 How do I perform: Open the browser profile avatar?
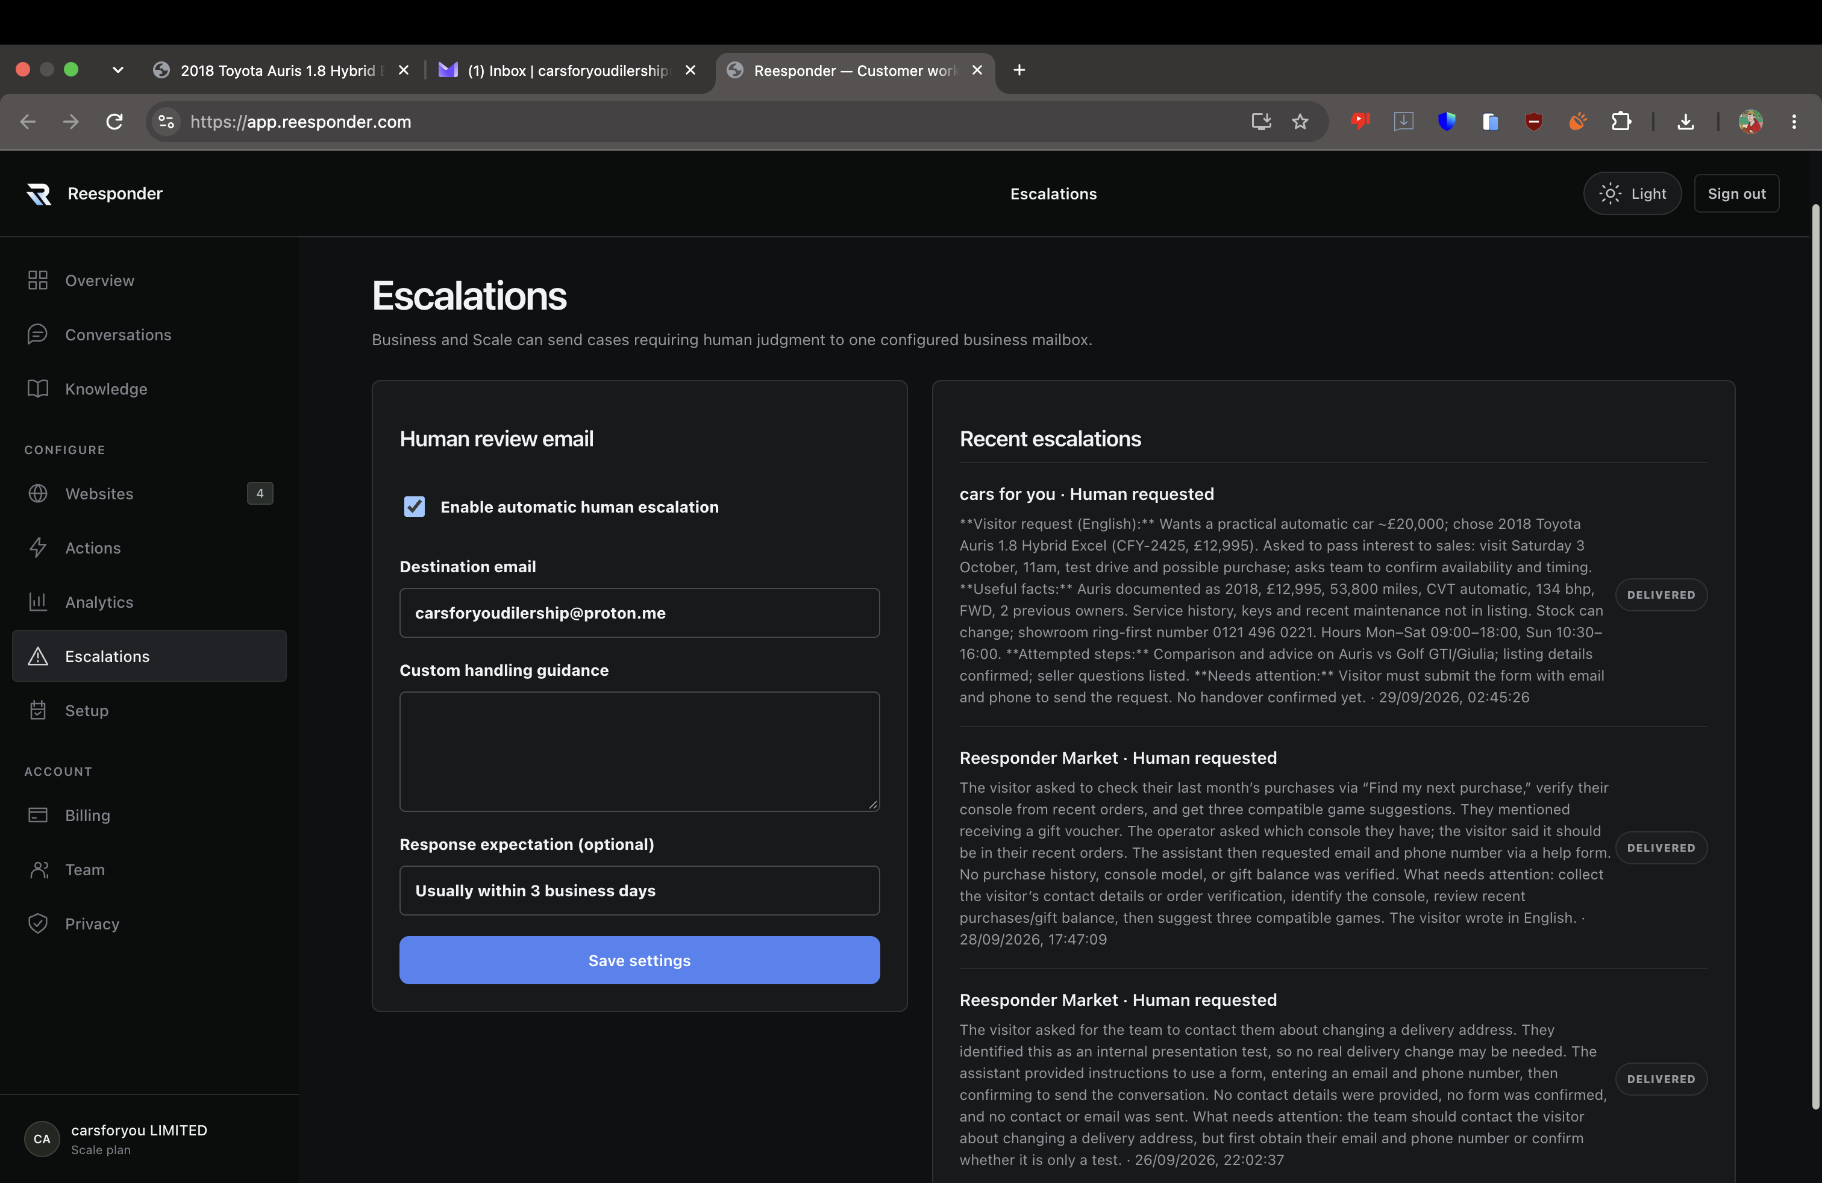tap(1750, 122)
